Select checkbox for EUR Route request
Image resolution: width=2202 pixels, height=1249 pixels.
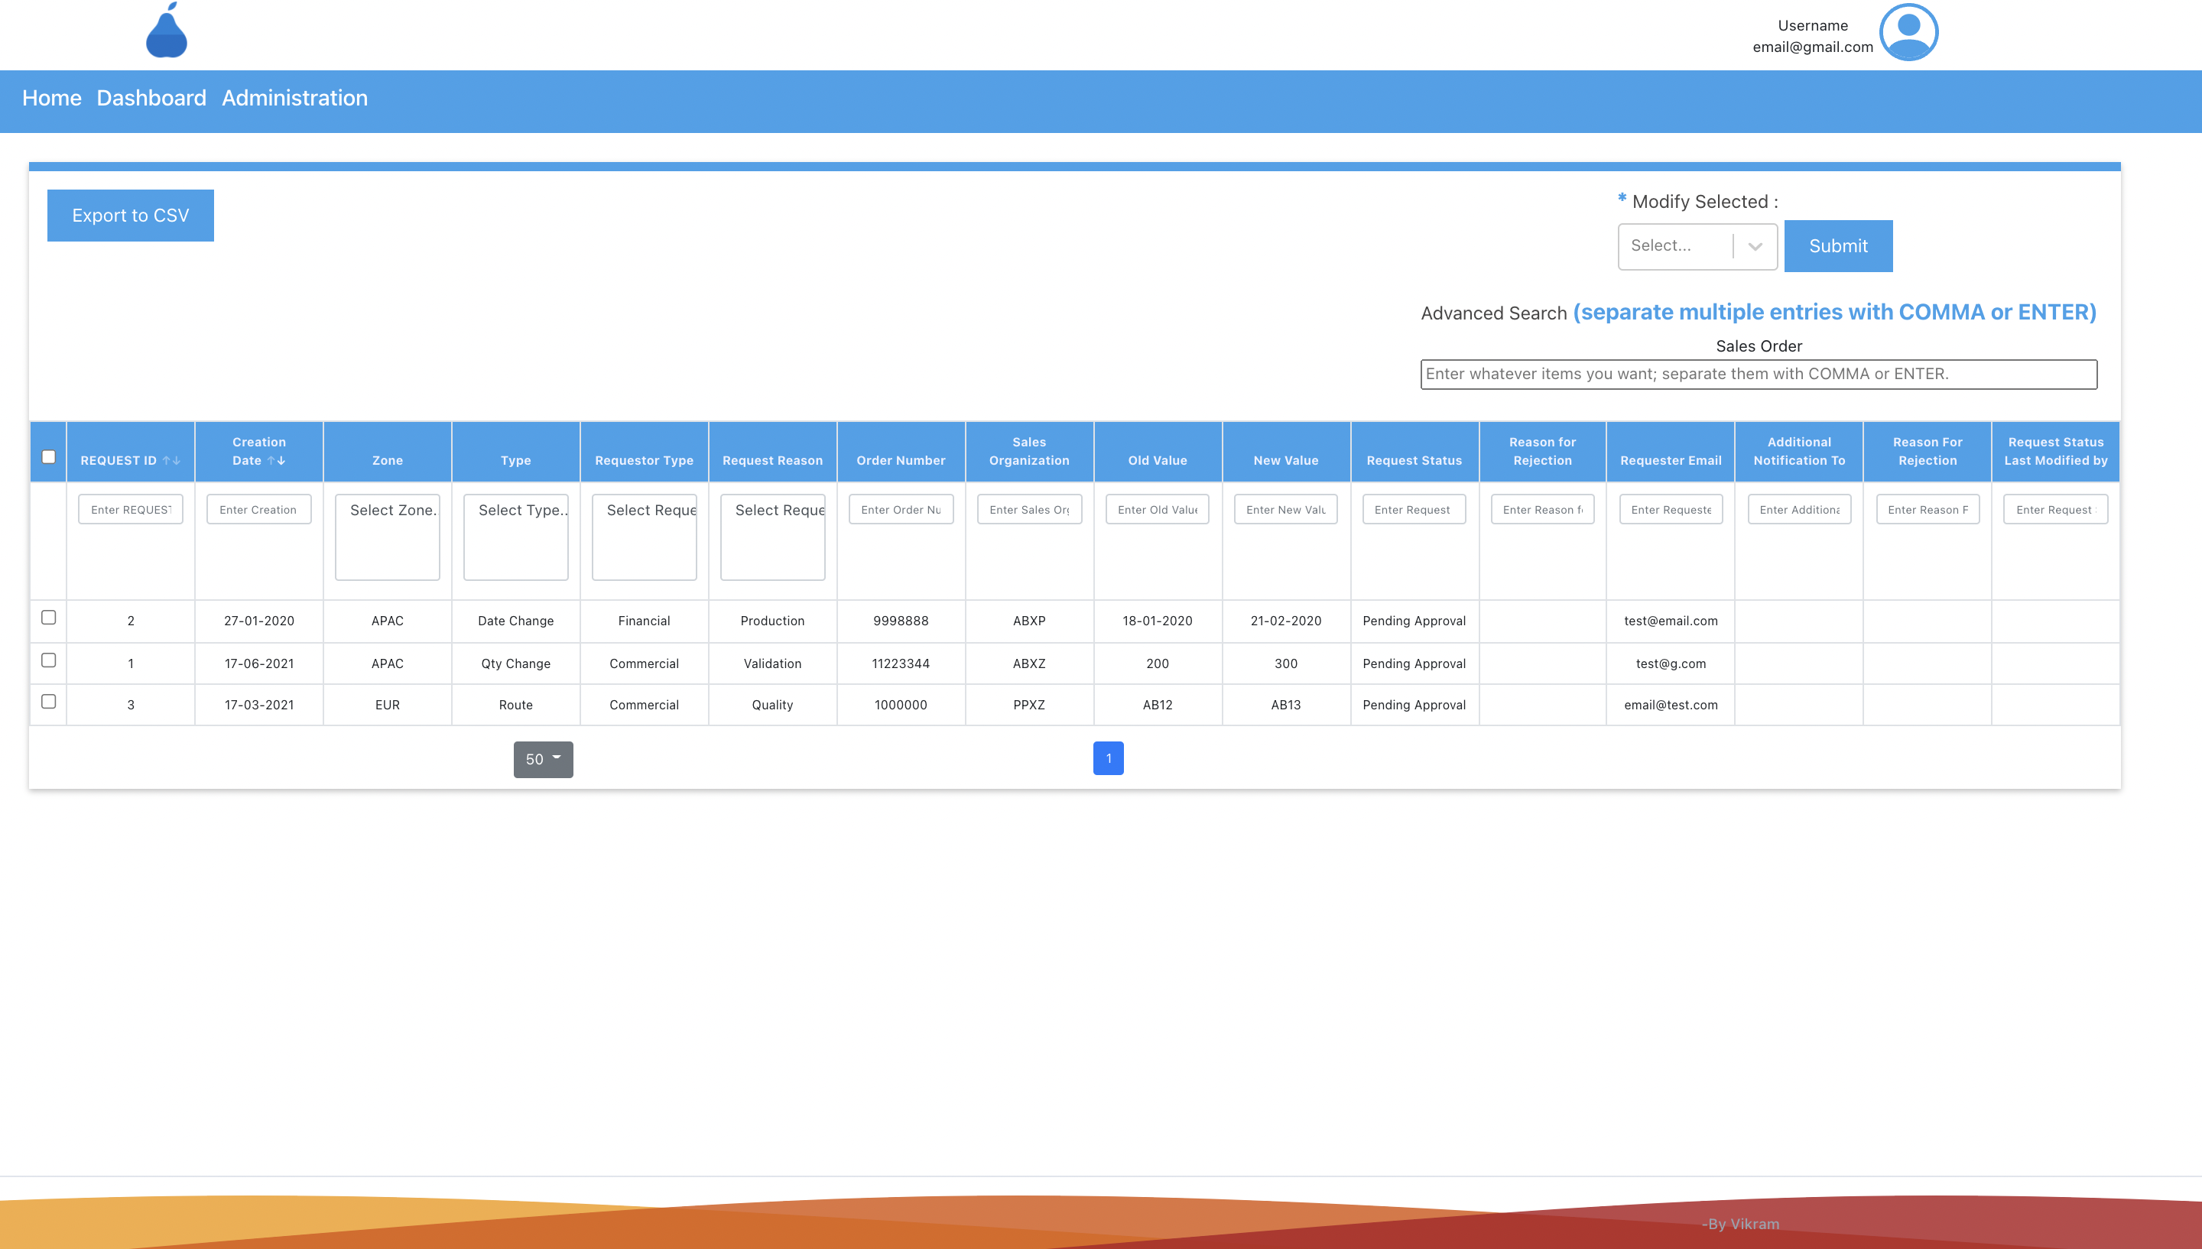coord(49,702)
